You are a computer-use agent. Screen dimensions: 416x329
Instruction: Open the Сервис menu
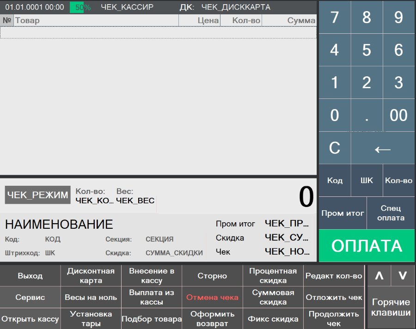[x=30, y=297]
